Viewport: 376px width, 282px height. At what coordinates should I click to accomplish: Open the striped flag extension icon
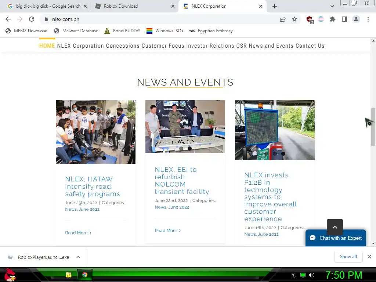pos(321,19)
